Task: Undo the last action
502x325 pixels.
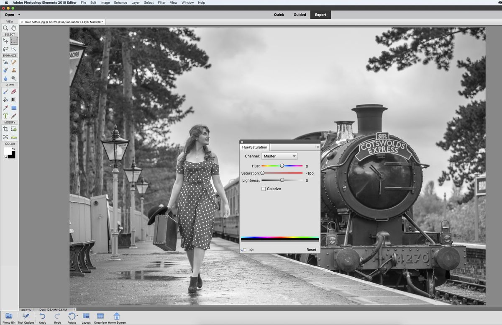Action: [x=42, y=317]
